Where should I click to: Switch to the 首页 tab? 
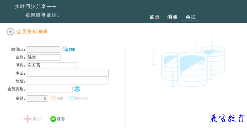pos(154,17)
